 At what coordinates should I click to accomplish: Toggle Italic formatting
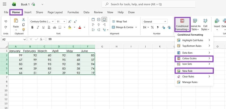coord(38,27)
